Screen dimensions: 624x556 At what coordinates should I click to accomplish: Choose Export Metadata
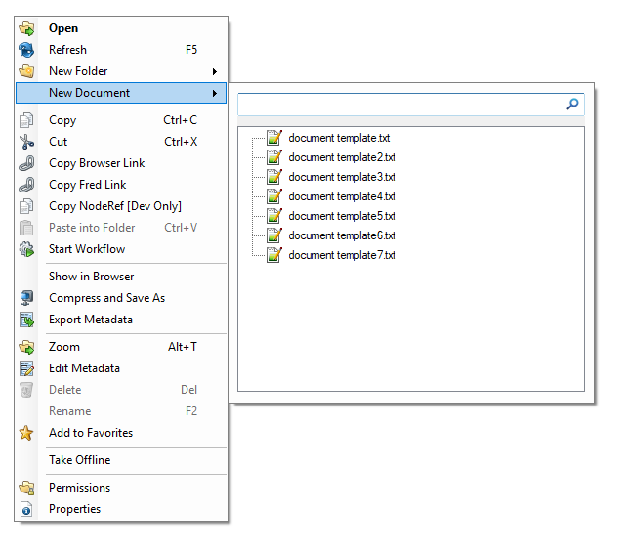click(121, 320)
